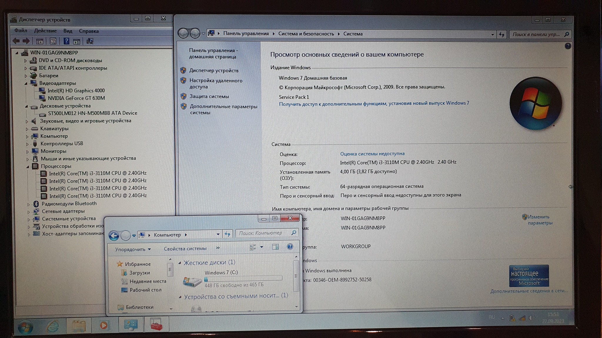
Task: Select NVIDIA GeForce GT 630M device
Action: 76,98
